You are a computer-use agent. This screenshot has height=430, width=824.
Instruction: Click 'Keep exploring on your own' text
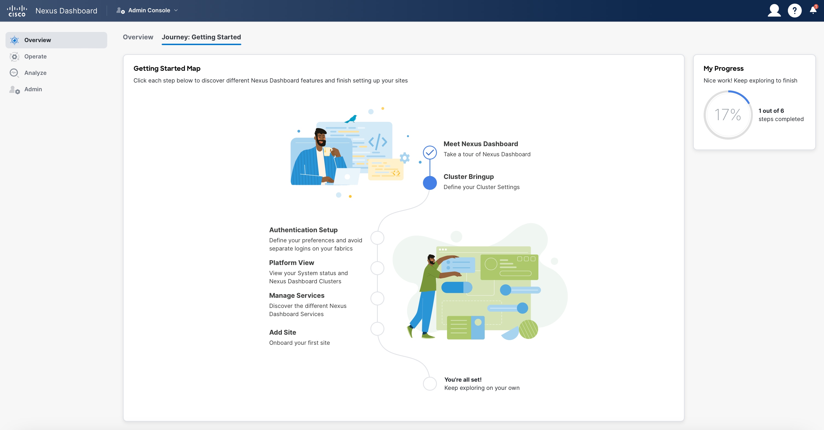point(482,388)
